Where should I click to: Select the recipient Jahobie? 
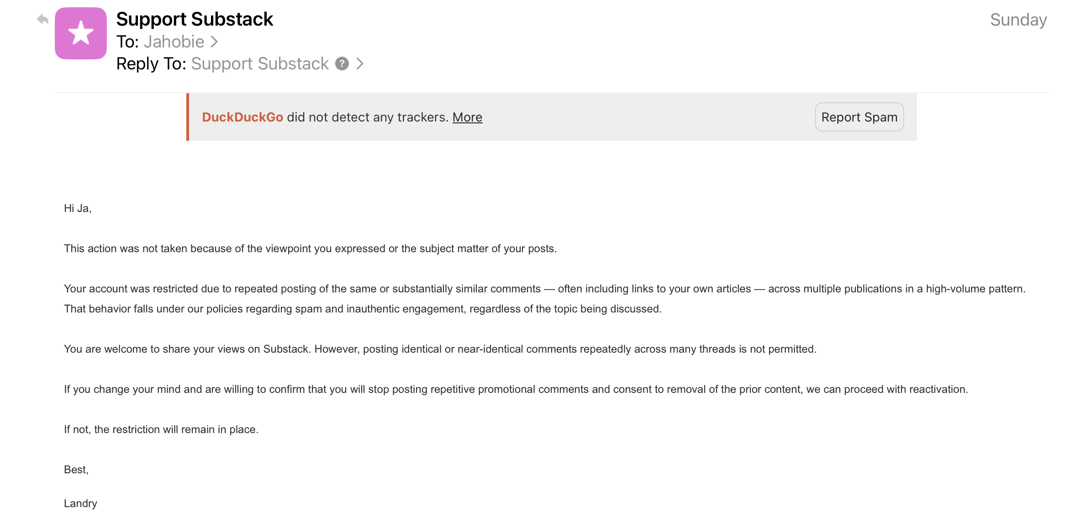pos(174,42)
